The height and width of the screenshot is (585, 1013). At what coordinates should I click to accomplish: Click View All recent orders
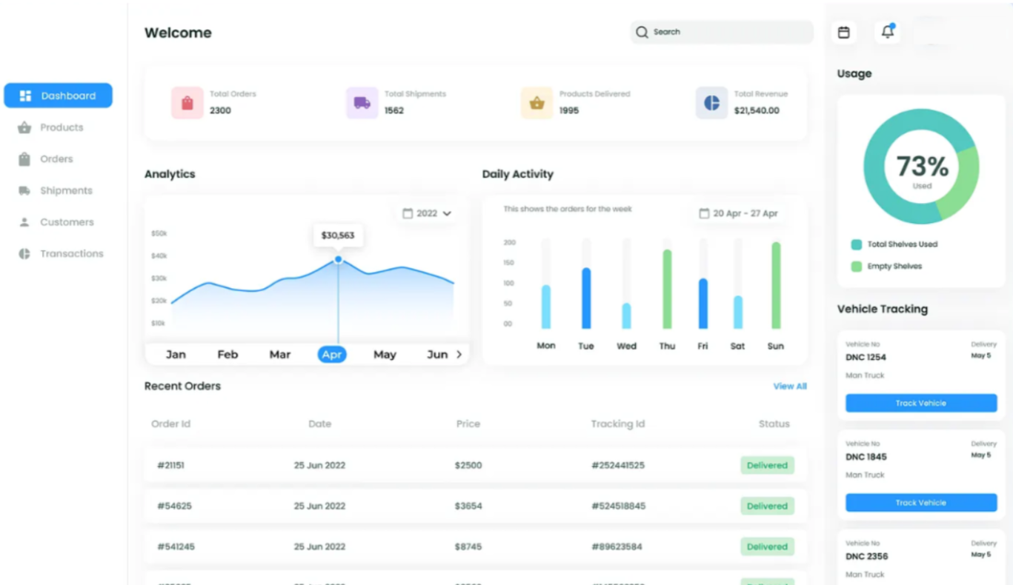[790, 386]
